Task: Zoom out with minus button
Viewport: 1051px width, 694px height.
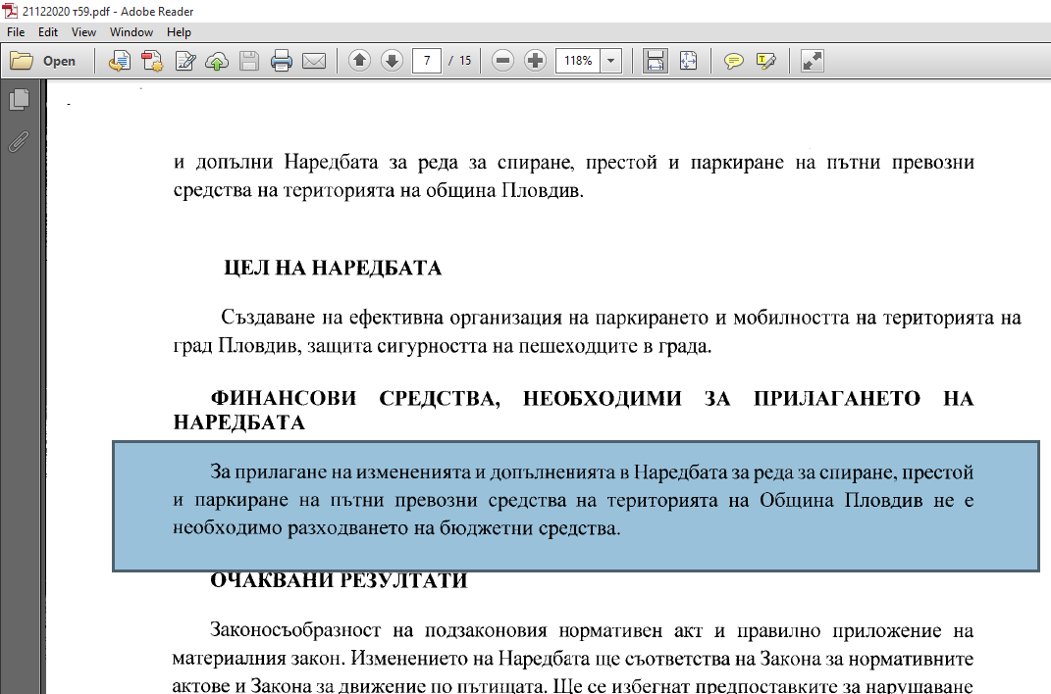Action: click(x=502, y=61)
